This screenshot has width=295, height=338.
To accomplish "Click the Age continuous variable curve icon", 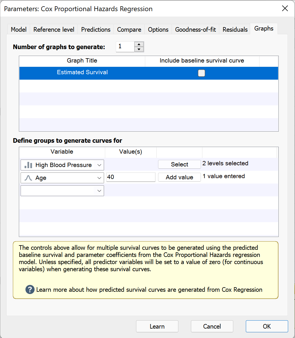I will click(28, 178).
